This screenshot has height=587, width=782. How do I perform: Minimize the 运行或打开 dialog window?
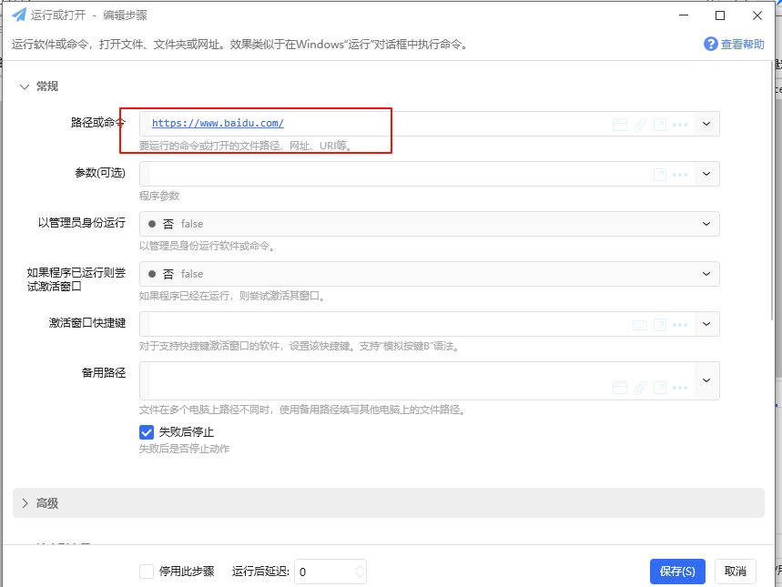pyautogui.click(x=684, y=15)
